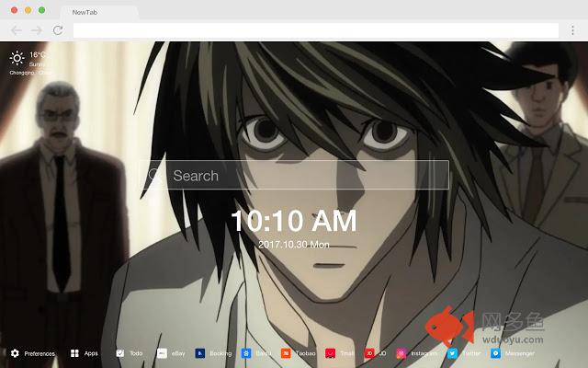This screenshot has height=368, width=588.
Task: Click the 10:10 AM clock display
Action: point(294,221)
